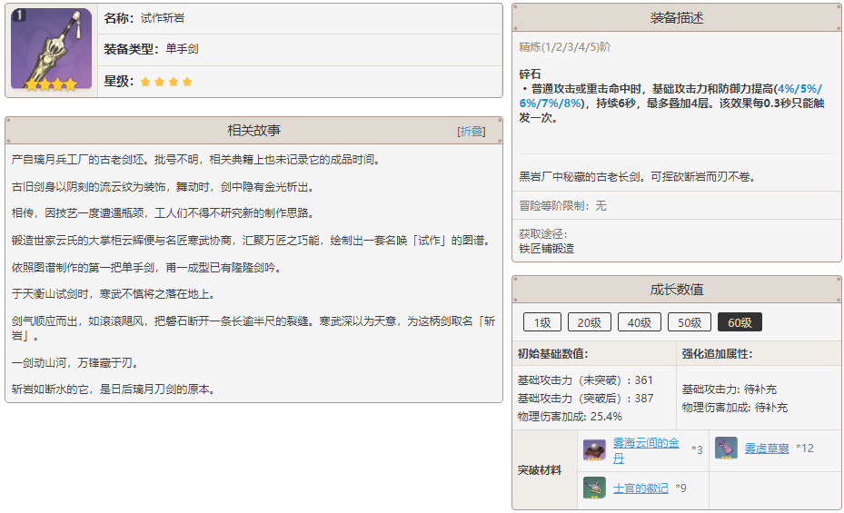Click the 物理伤害加成: 25.4% value
844x513 pixels.
570,416
